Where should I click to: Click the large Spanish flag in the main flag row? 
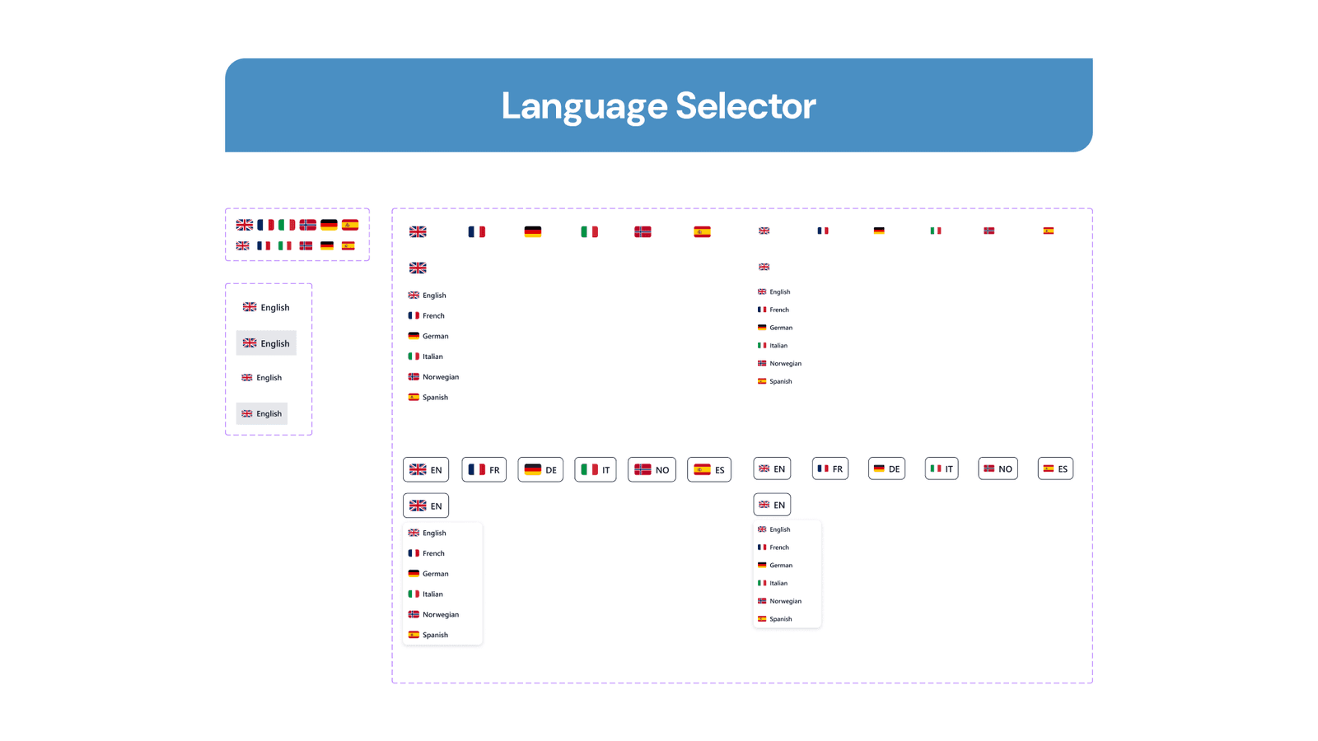pyautogui.click(x=702, y=232)
